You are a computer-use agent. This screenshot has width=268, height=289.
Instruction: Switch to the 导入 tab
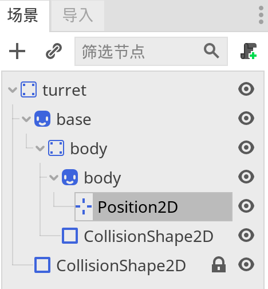click(x=78, y=15)
